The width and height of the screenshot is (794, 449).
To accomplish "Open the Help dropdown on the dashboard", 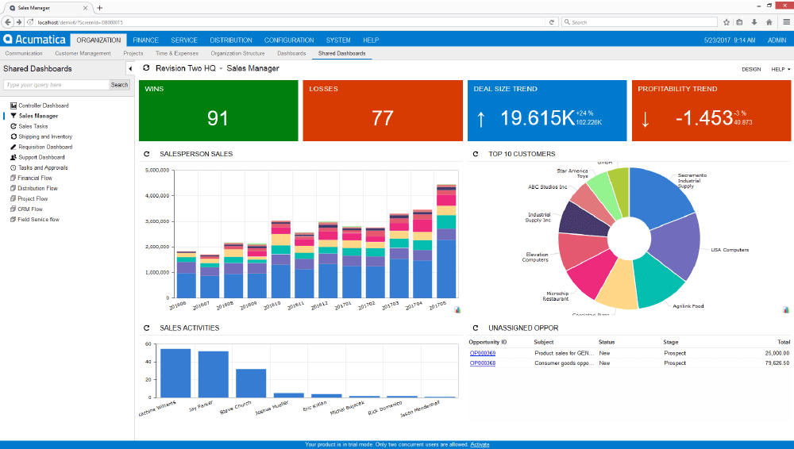I will coord(781,69).
